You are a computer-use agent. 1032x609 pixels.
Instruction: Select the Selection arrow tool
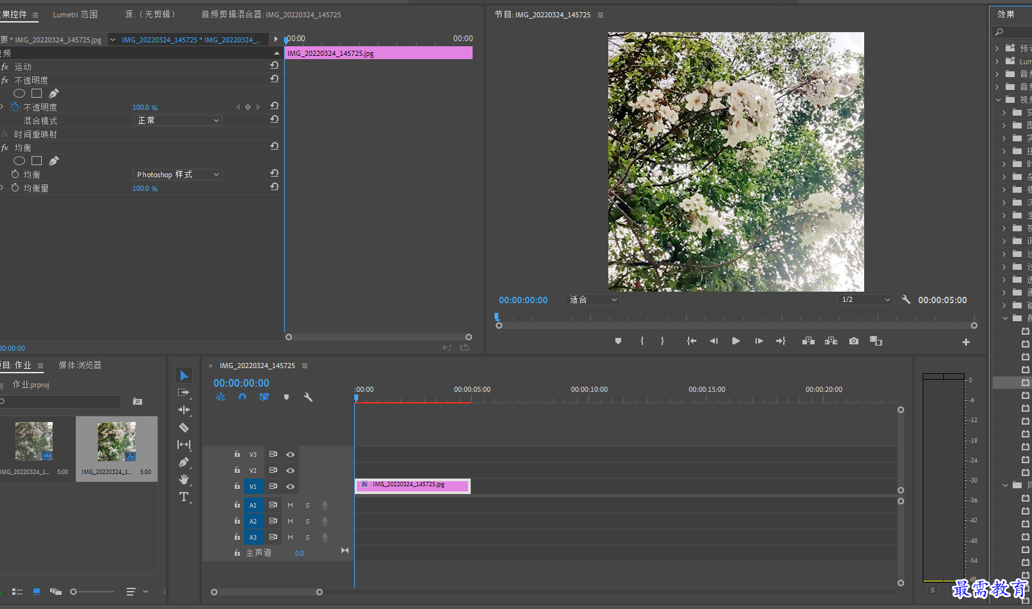tap(184, 375)
